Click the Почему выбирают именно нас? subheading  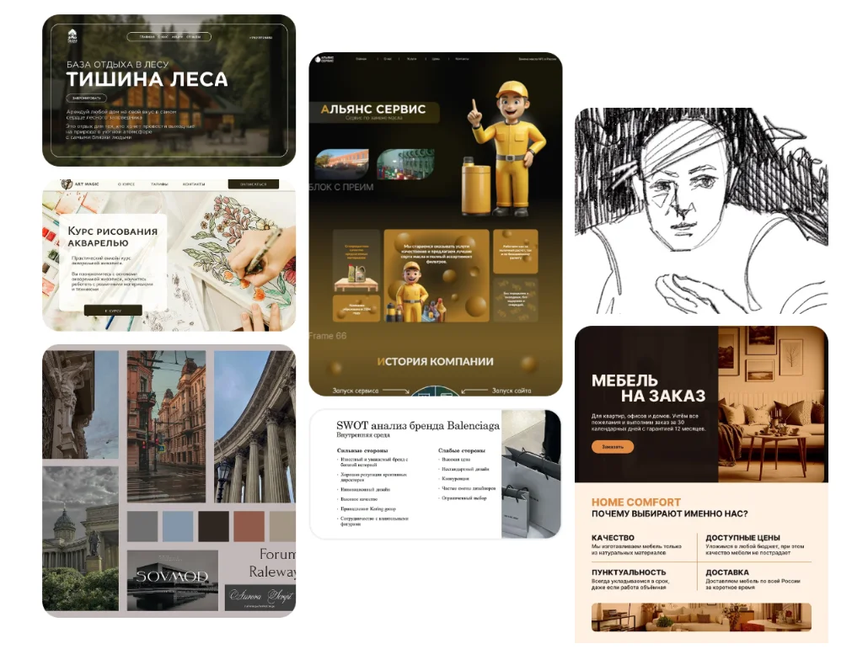point(669,513)
